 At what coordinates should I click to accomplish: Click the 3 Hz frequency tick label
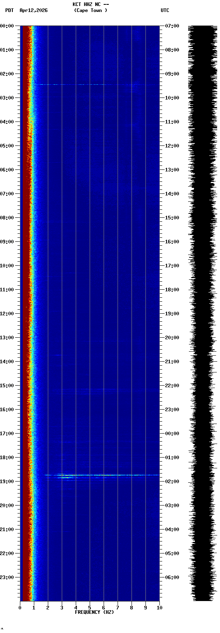click(x=62, y=608)
